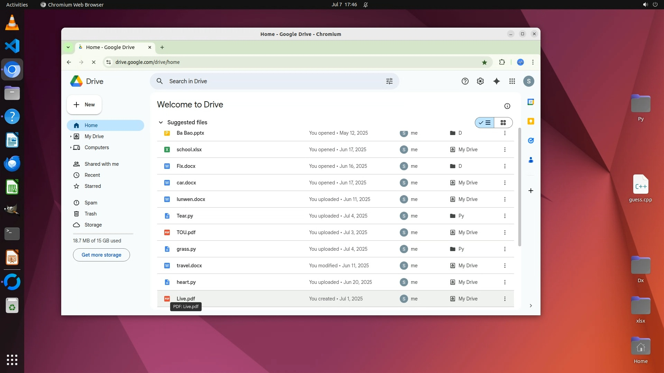Switch to list layout view
Image resolution: width=664 pixels, height=373 pixels.
click(x=485, y=123)
